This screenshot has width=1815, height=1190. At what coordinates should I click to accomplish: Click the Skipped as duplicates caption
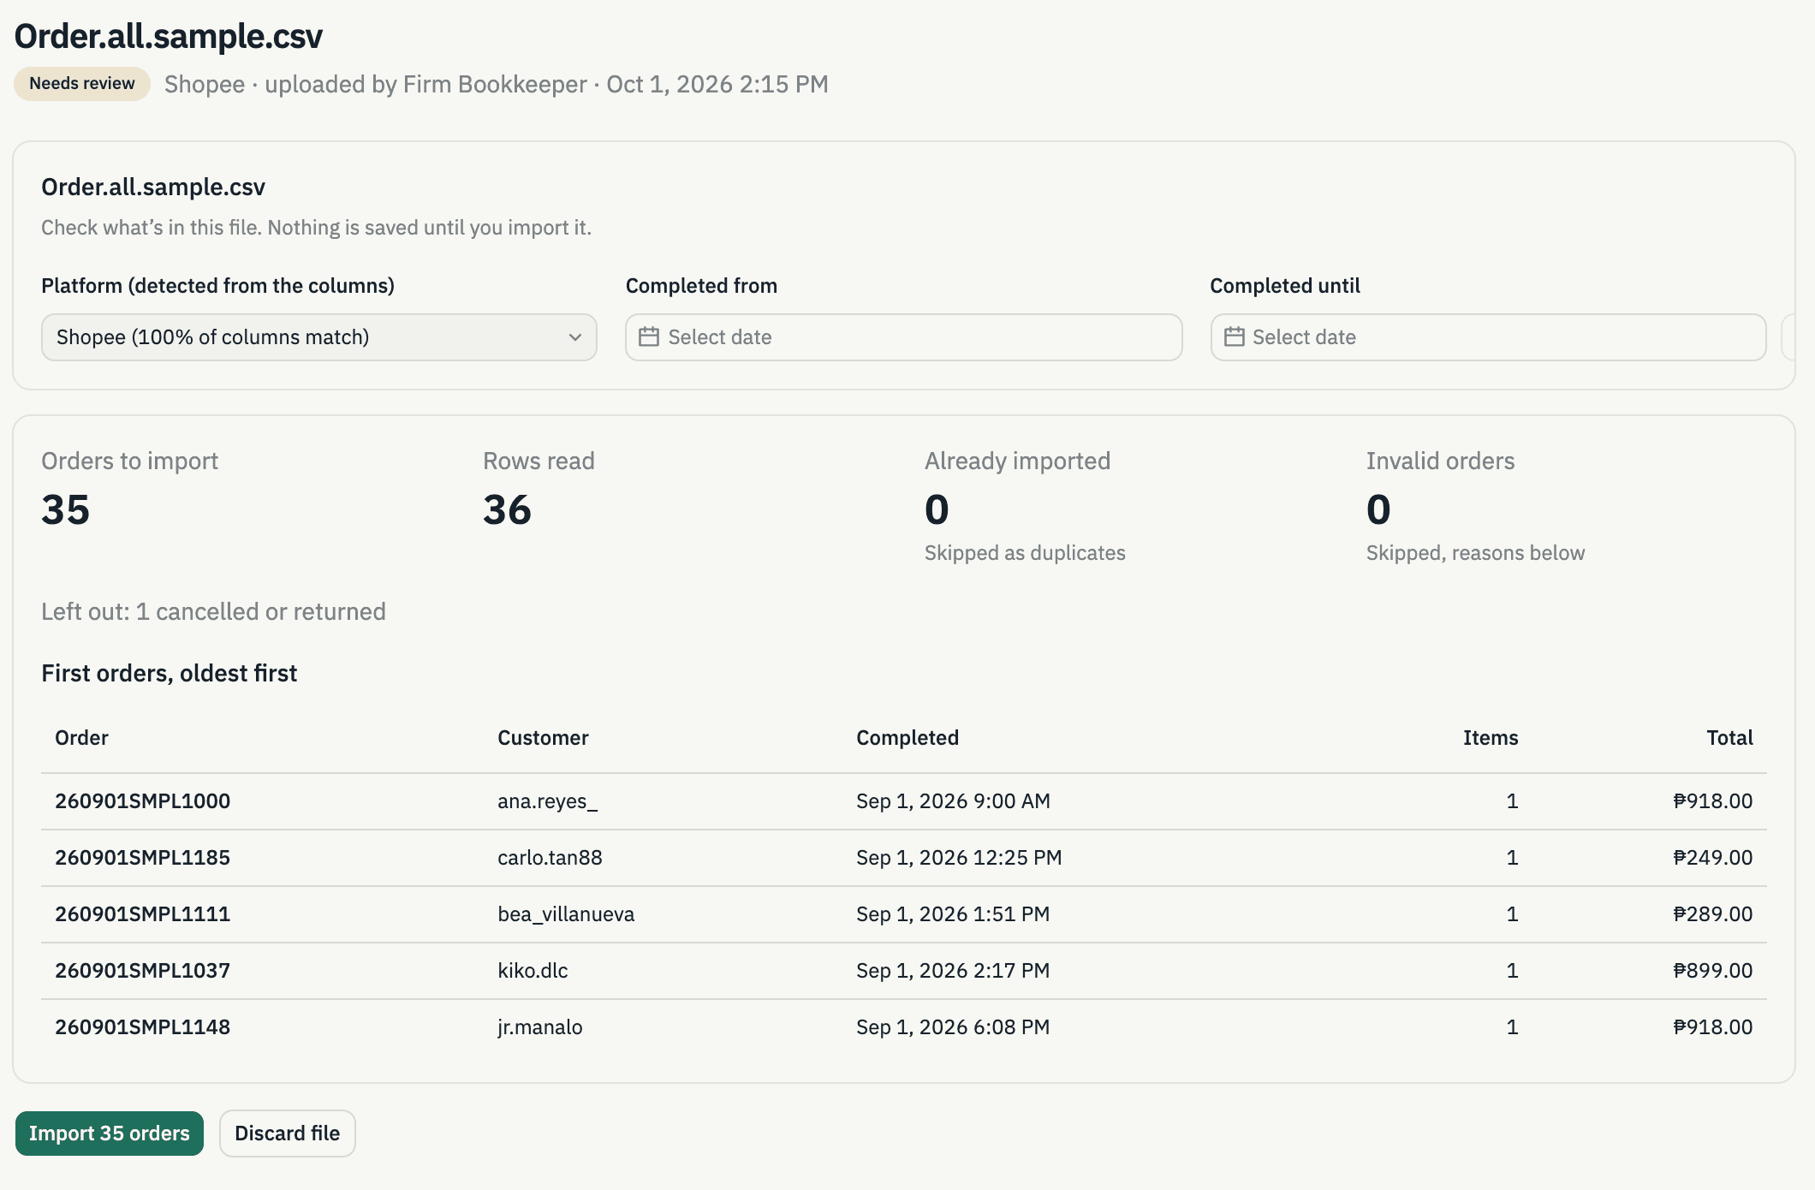1025,553
